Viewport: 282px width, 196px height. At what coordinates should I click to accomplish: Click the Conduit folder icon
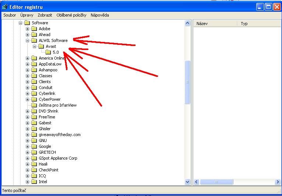coord(34,88)
